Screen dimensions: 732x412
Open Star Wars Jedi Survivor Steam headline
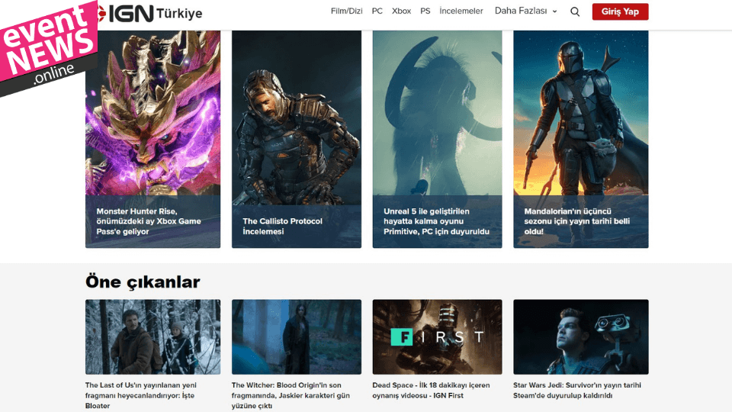[x=577, y=390]
